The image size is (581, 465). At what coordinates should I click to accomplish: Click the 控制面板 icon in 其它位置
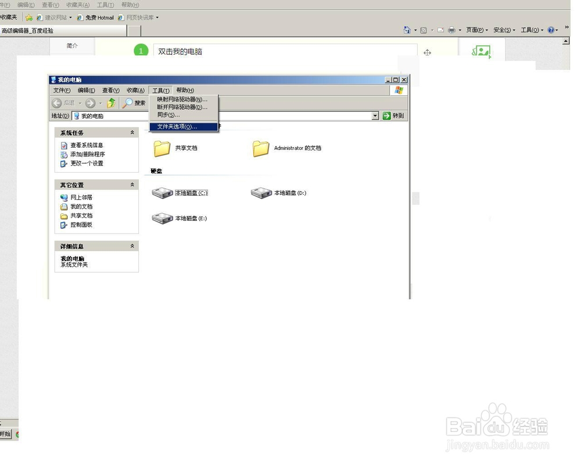(x=64, y=225)
